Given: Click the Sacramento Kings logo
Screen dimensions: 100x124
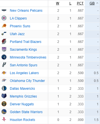Looking at the screenshot, I should point(4,49).
